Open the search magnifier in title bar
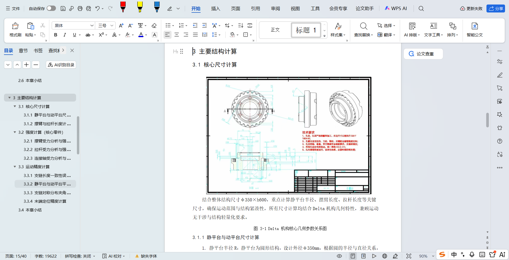This screenshot has height=260, width=509. point(421,8)
